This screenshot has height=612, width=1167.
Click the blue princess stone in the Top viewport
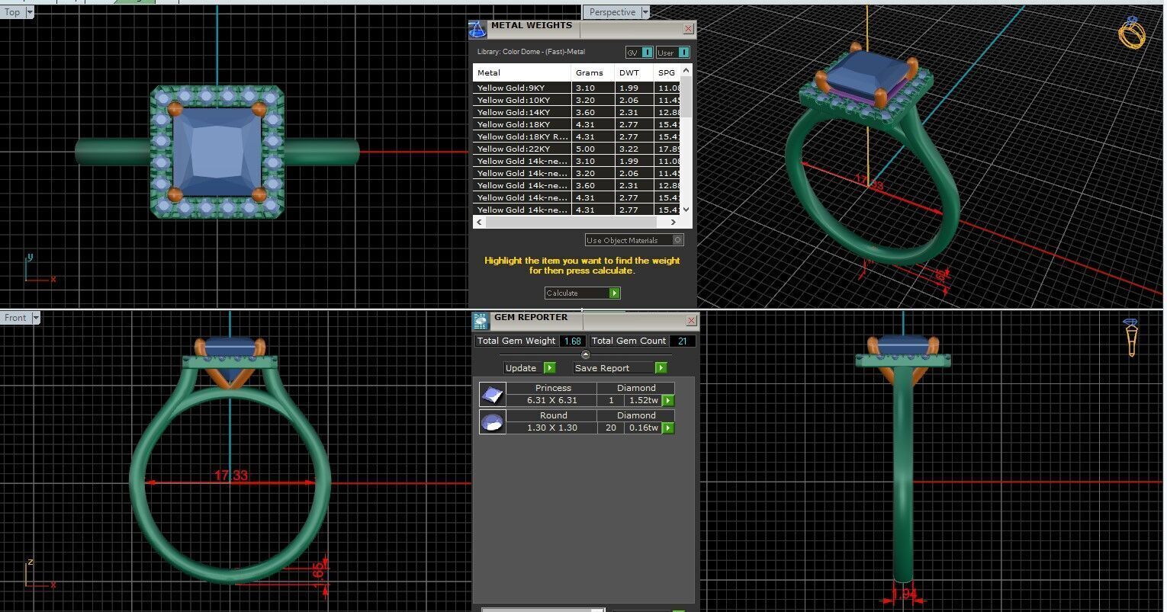coord(217,152)
